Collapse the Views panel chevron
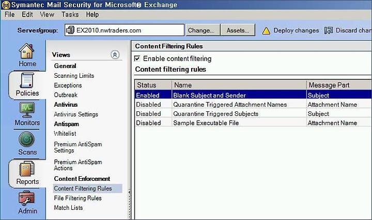This screenshot has height=220, width=372. pyautogui.click(x=115, y=55)
